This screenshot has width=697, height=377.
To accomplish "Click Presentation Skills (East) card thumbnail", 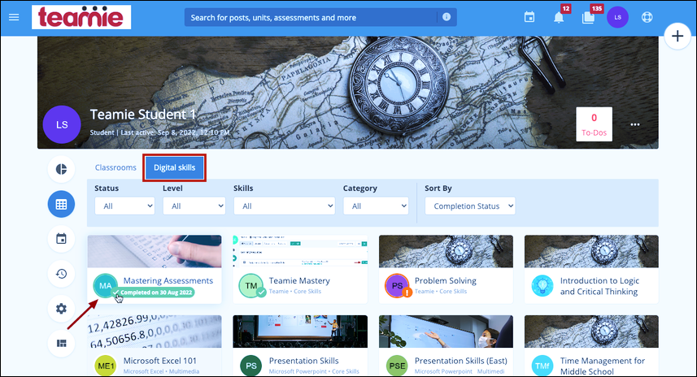I will (x=446, y=331).
